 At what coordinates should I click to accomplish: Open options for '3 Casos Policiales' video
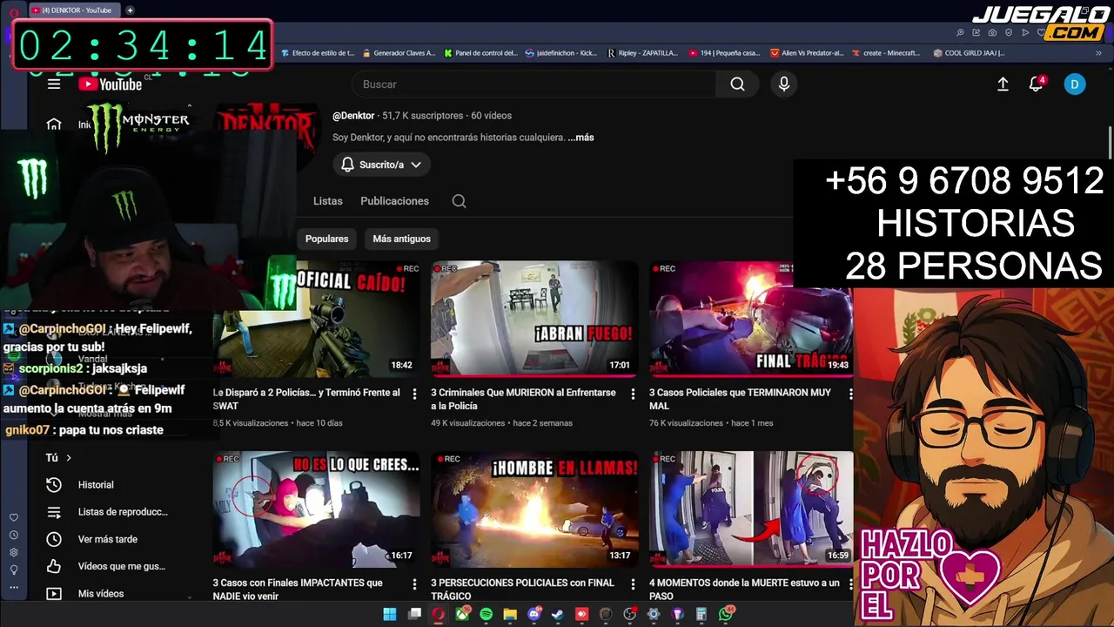tap(850, 394)
